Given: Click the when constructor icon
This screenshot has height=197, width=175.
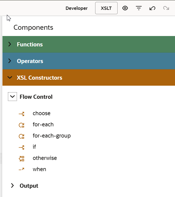Looking at the screenshot, I should click(x=21, y=169).
